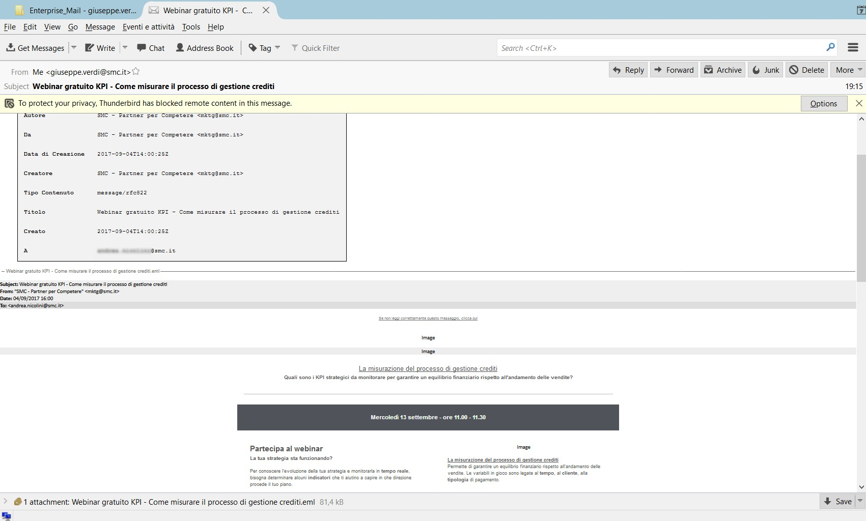Screen dimensions: 866x521
Task: Save the attachment
Action: (x=837, y=502)
